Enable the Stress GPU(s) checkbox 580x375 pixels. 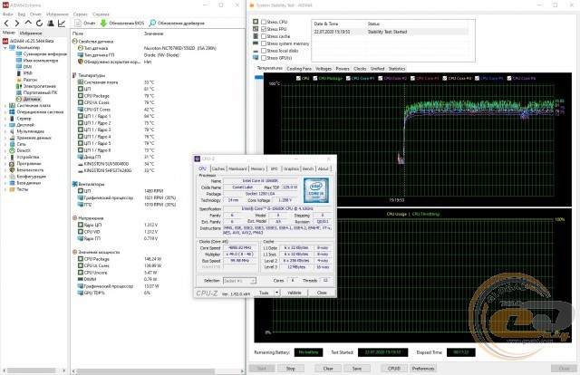click(264, 58)
